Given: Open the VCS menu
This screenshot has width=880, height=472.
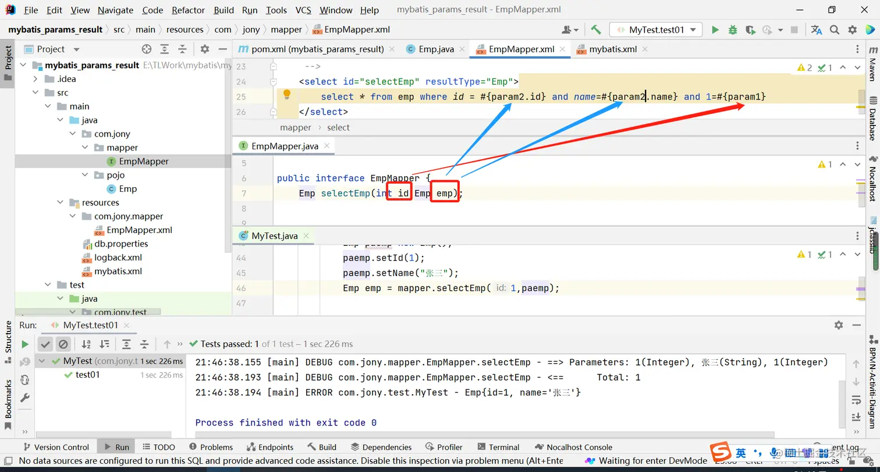Looking at the screenshot, I should tap(303, 10).
